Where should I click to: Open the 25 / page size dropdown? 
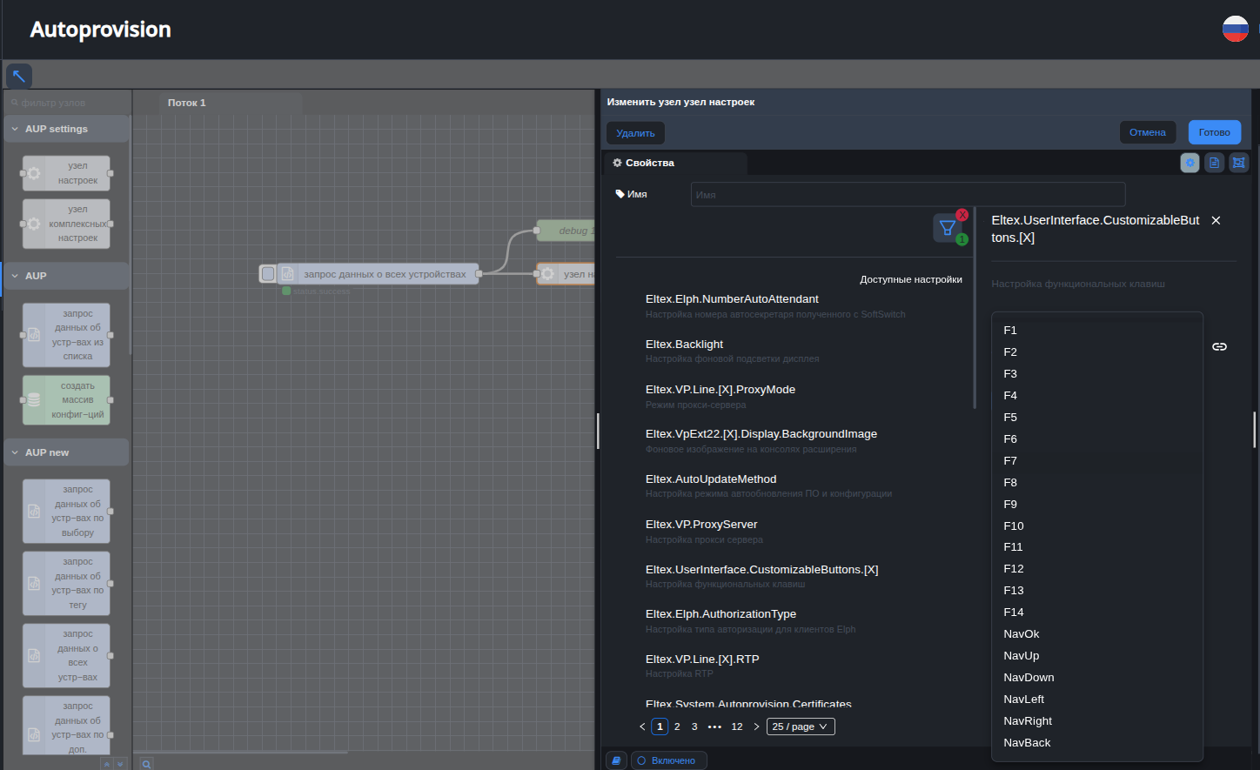click(800, 726)
